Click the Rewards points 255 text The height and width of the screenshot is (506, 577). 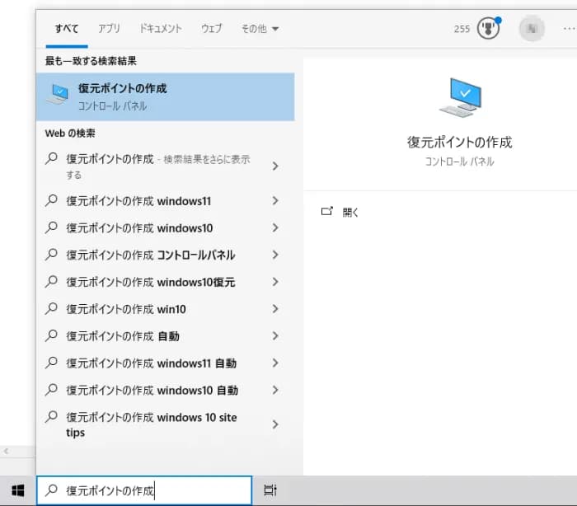click(x=462, y=29)
